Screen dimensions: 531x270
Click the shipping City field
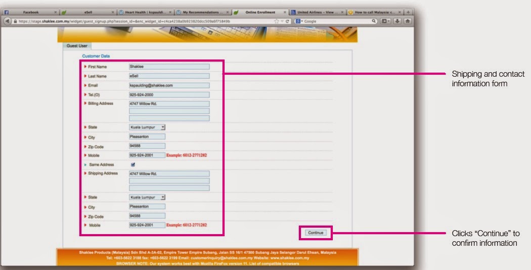coord(147,206)
